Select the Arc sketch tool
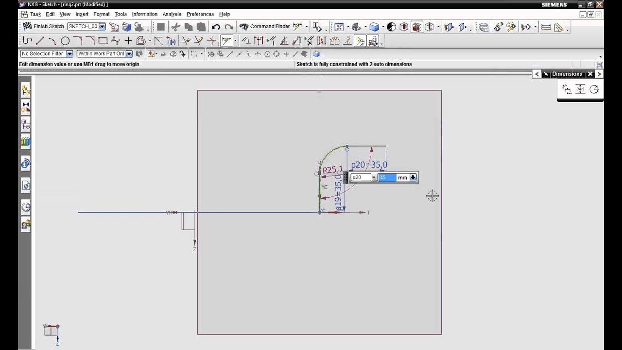This screenshot has width=622, height=350. pyautogui.click(x=52, y=41)
